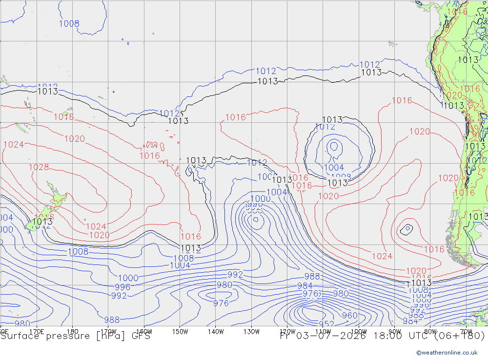488x357 pixels.
Task: Open the weatheronline.co.uk copyright link
Action: pos(447,353)
